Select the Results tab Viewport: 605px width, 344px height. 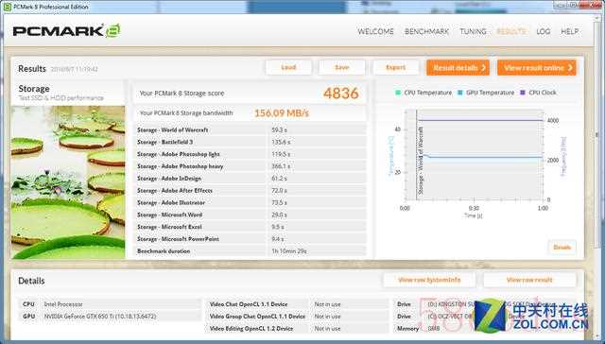click(x=510, y=31)
